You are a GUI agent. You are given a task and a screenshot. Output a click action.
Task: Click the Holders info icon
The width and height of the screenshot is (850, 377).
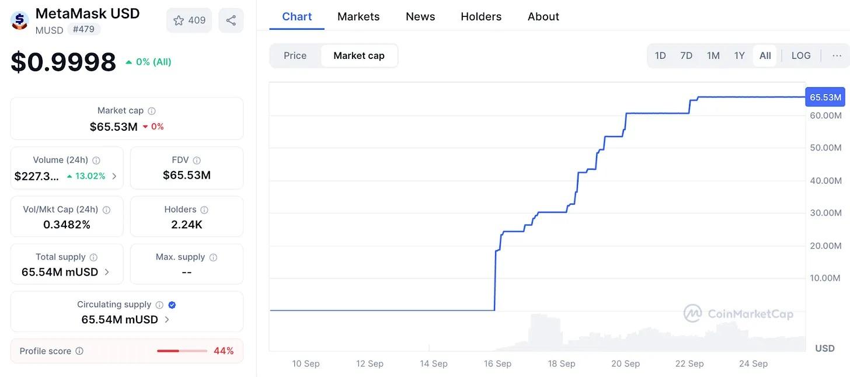[x=203, y=209]
